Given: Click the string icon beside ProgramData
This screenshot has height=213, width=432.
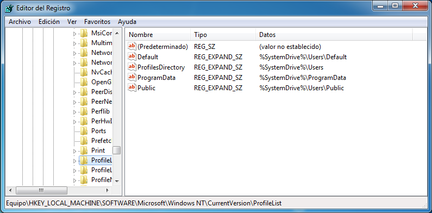Looking at the screenshot, I should click(x=132, y=77).
